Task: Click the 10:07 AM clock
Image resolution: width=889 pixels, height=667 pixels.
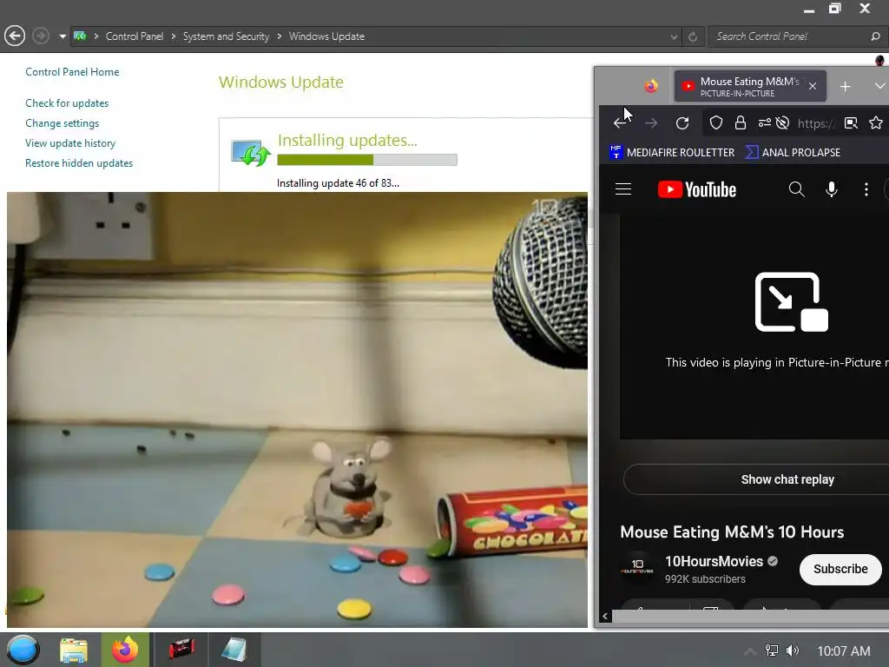Action: (x=844, y=651)
